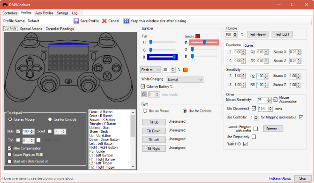Click the Test Light rumble button
The width and height of the screenshot is (314, 183).
coord(282,34)
